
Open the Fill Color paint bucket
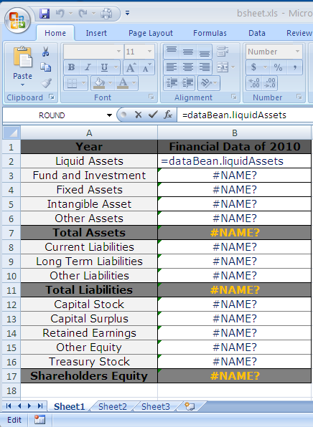pos(99,83)
